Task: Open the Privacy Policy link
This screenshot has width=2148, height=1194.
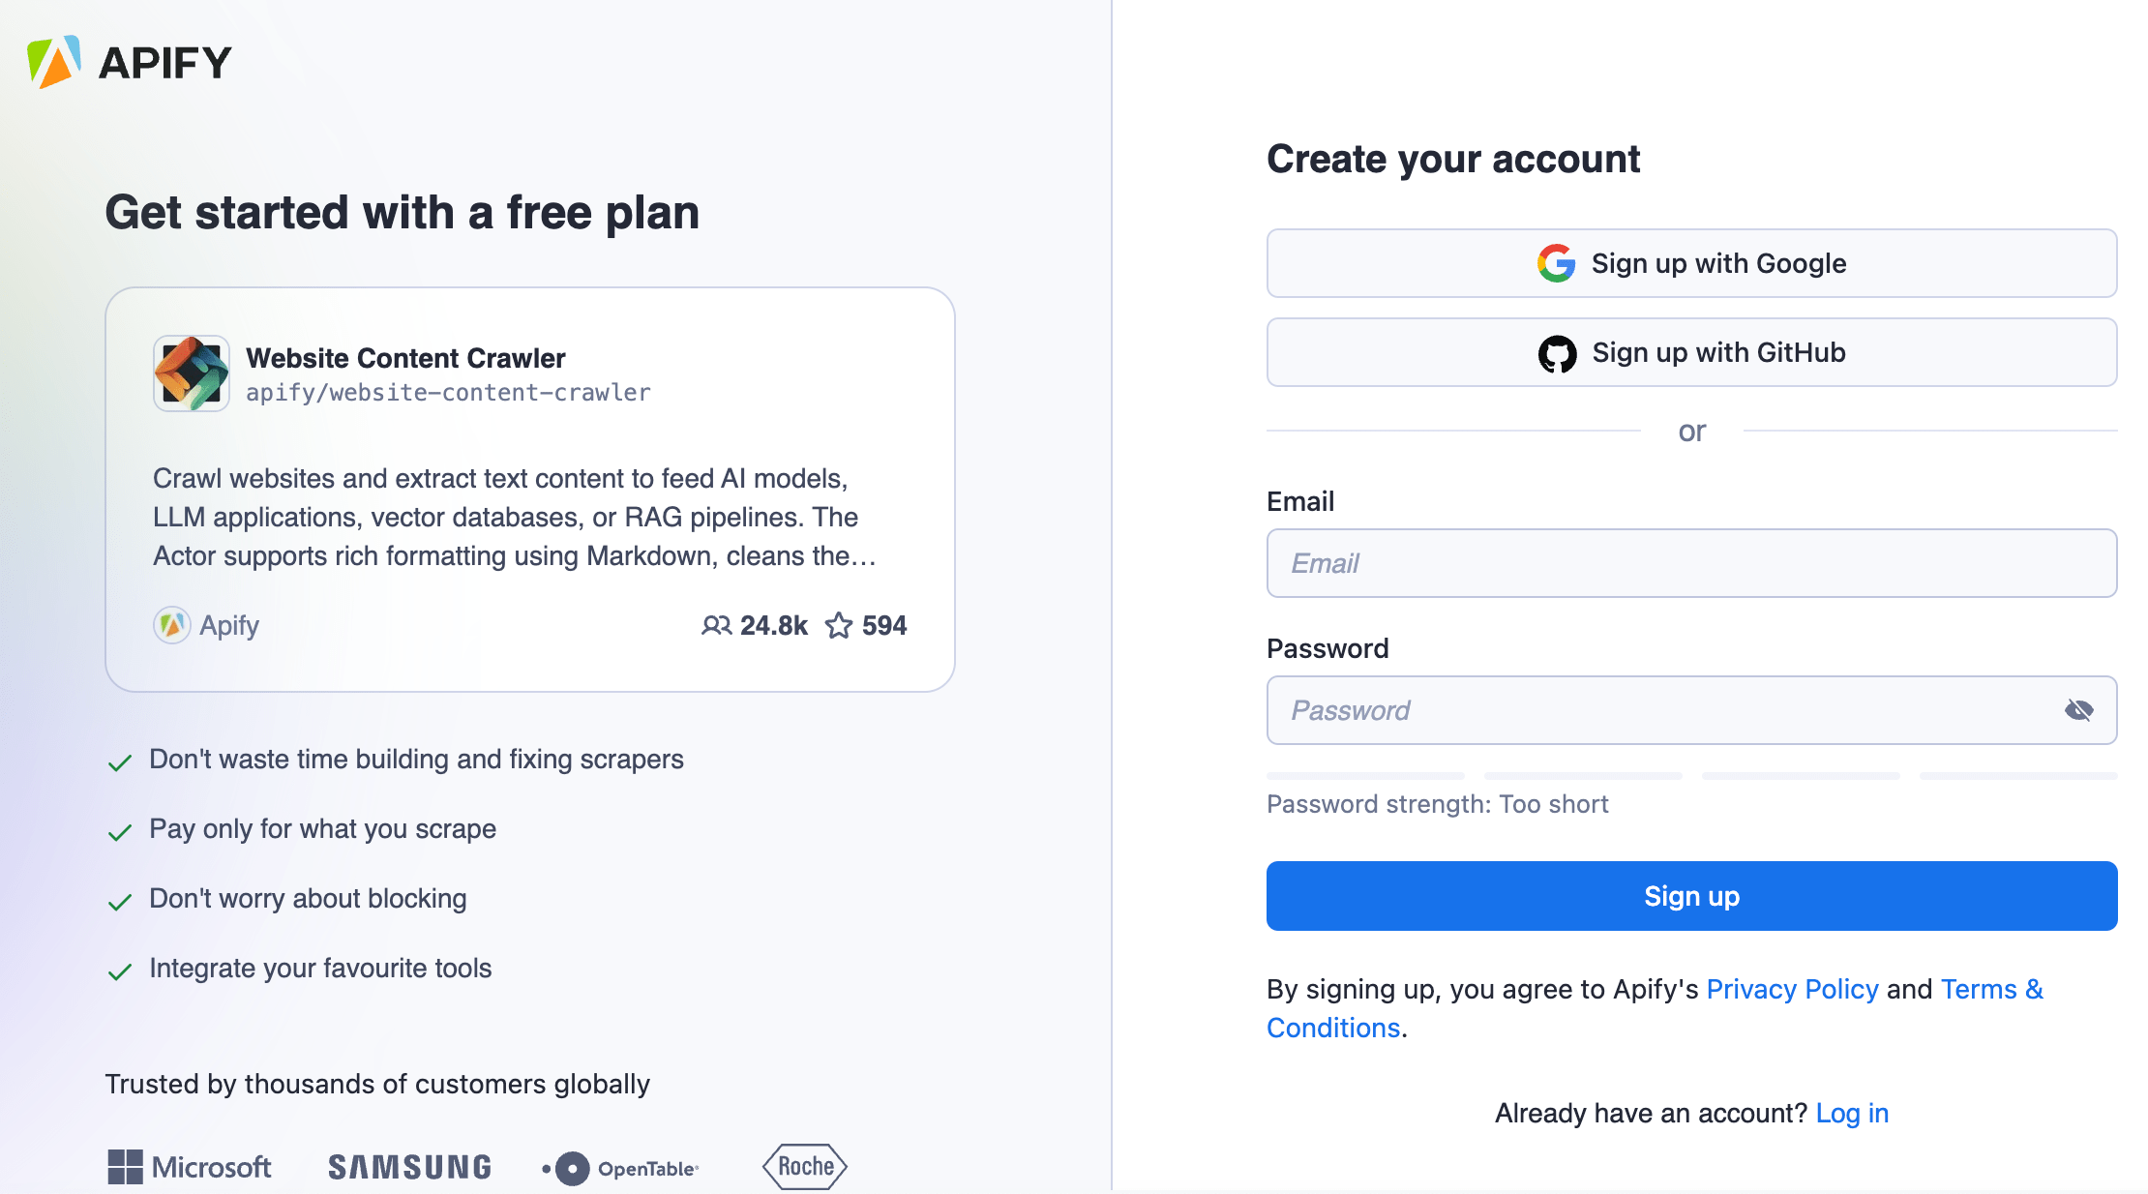Action: [x=1793, y=989]
